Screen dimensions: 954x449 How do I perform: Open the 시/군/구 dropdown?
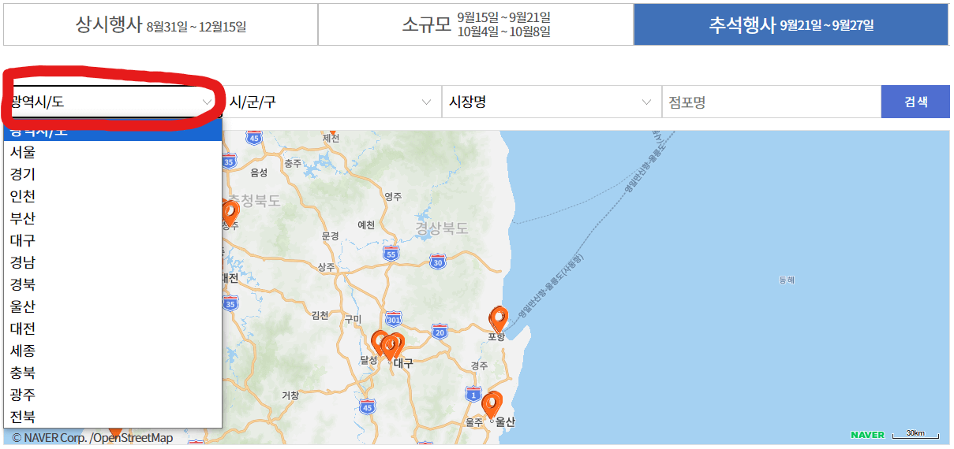coord(331,102)
